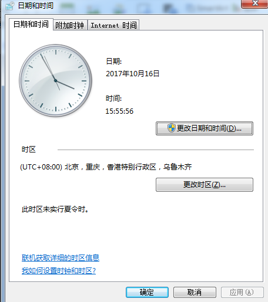This screenshot has height=302, width=268.
Task: Click the disabled 应用(A) button
Action: [x=242, y=293]
